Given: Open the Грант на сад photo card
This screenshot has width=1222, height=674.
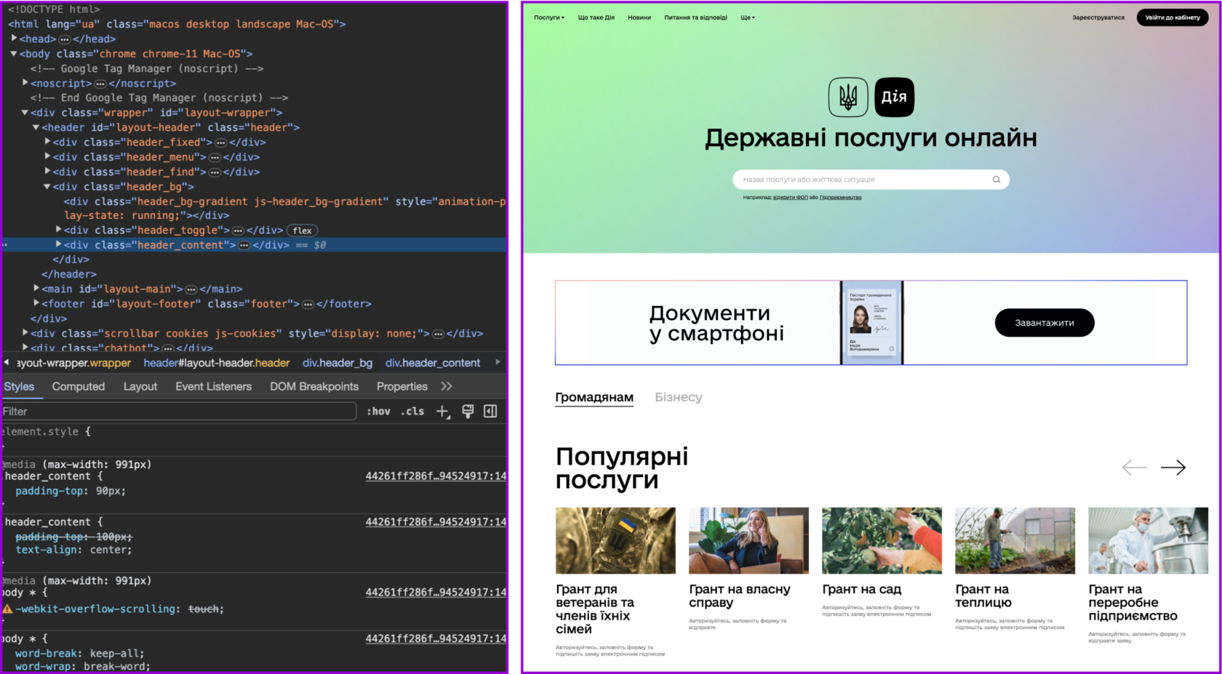Looking at the screenshot, I should [882, 540].
